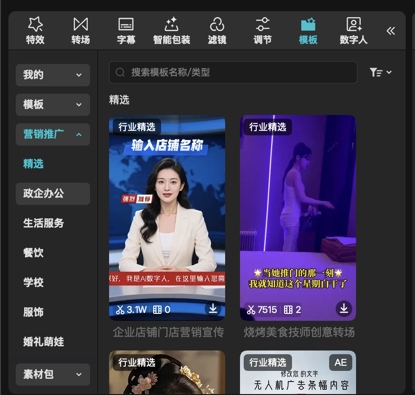This screenshot has width=415, height=395.
Task: Select the 精选 sidebar category
Action: 33,164
